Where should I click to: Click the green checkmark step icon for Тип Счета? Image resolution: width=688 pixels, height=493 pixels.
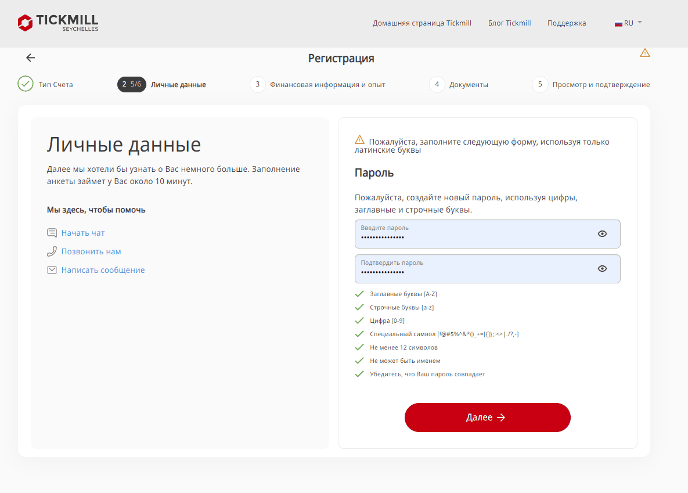(26, 84)
